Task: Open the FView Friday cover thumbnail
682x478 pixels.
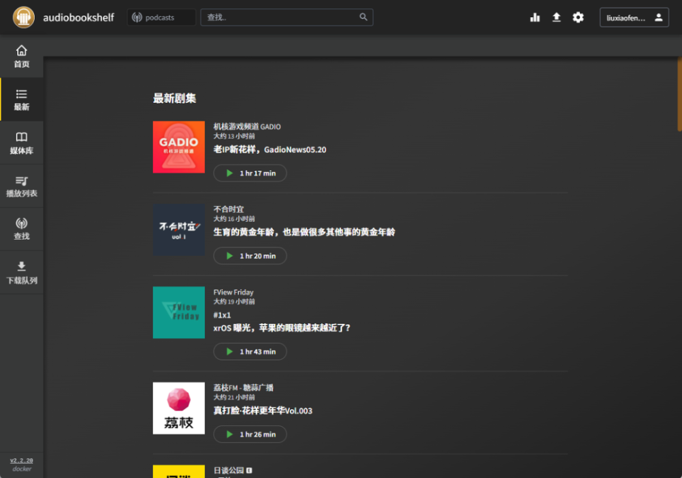Action: point(179,312)
